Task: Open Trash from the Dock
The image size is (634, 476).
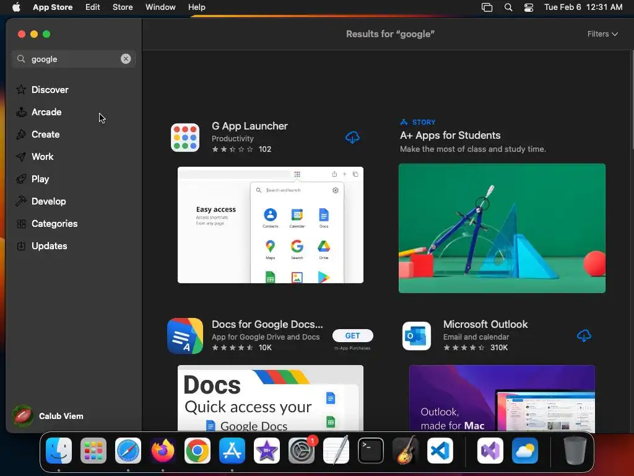Action: pyautogui.click(x=575, y=451)
